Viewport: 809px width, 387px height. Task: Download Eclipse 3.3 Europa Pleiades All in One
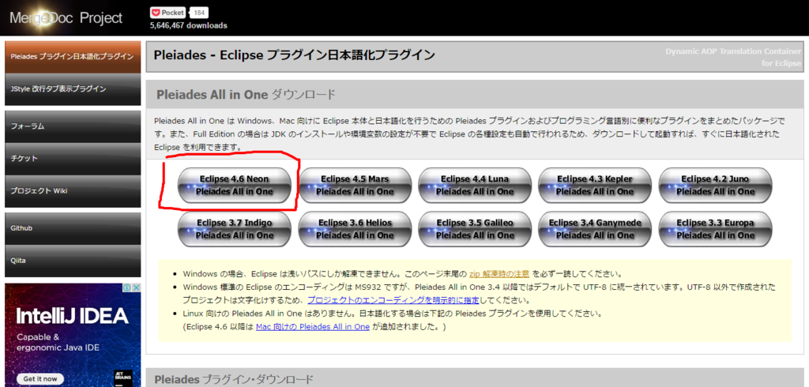click(x=716, y=229)
